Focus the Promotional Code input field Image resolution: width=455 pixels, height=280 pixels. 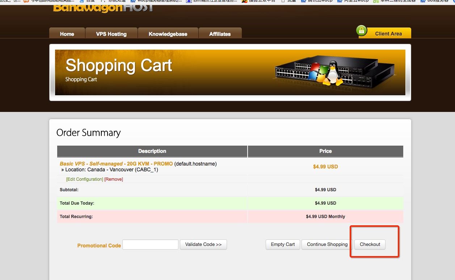(x=150, y=245)
